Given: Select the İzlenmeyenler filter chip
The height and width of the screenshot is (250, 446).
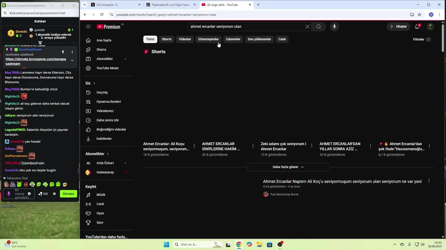Looking at the screenshot, I should tap(208, 39).
